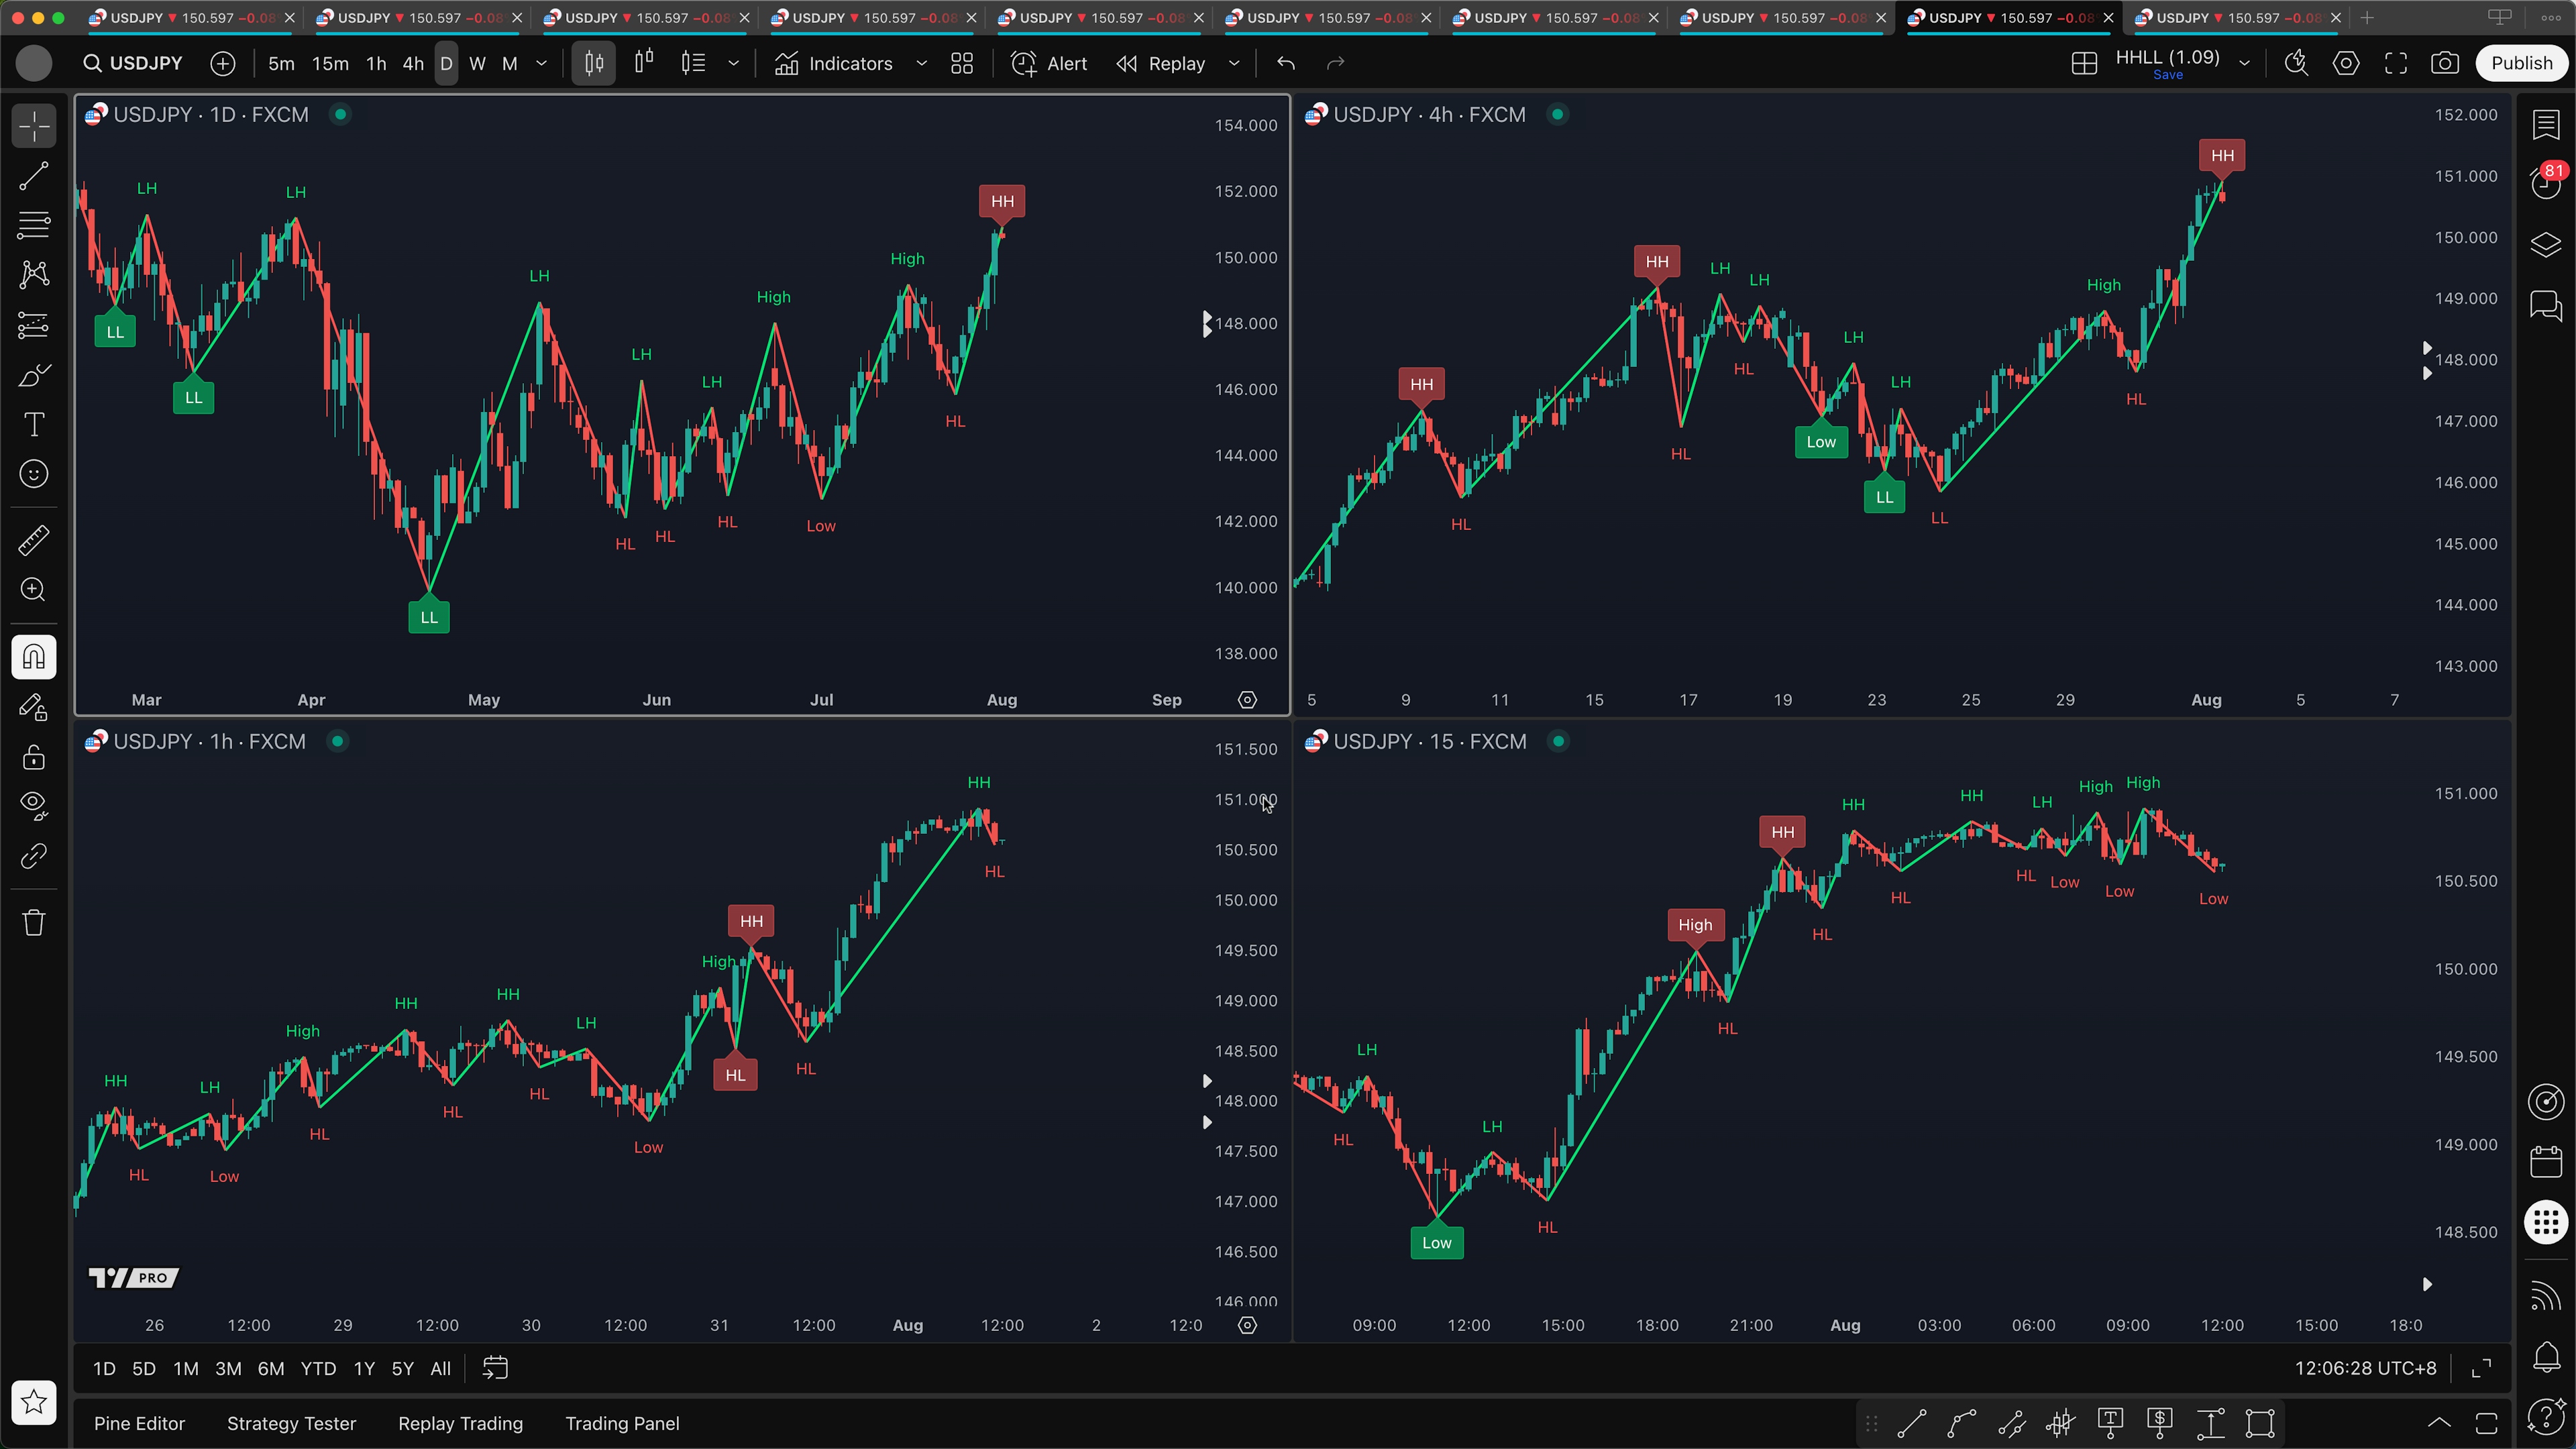Select the crosshair cursor tool

click(34, 127)
